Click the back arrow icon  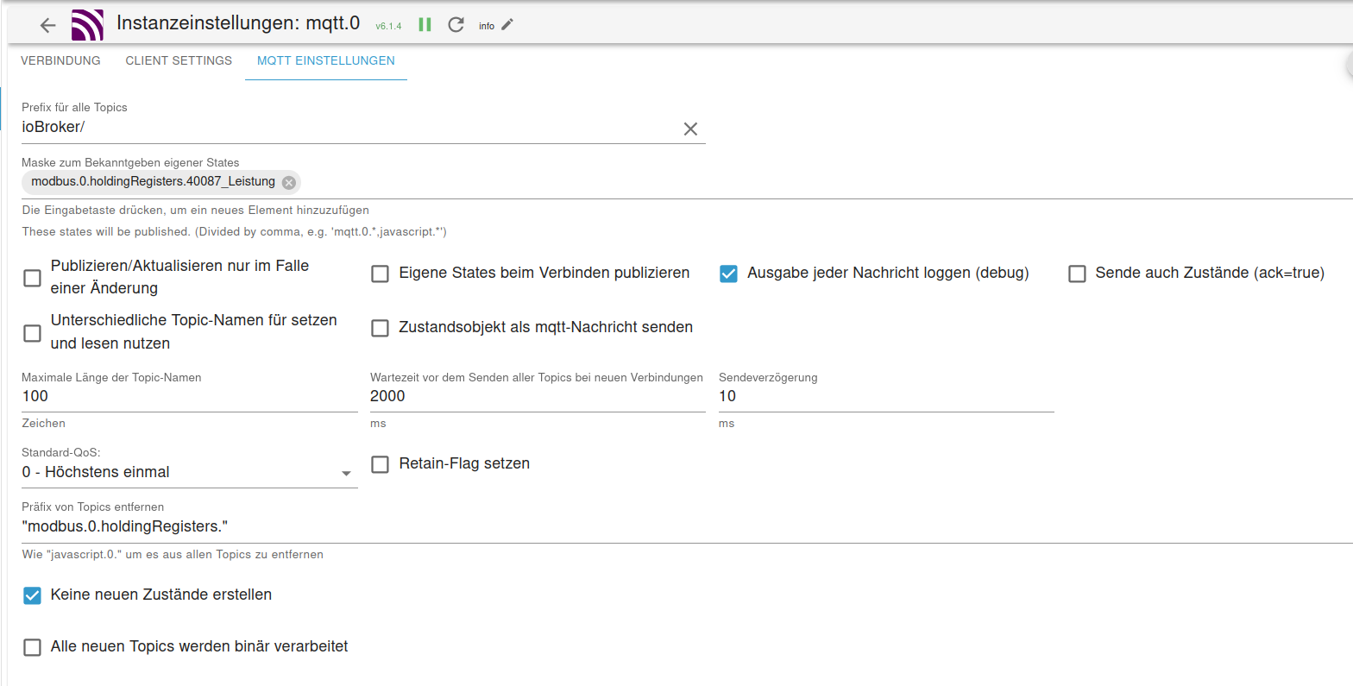point(48,25)
